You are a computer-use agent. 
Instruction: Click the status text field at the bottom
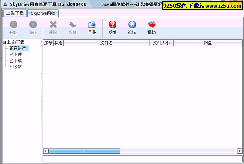point(143,159)
